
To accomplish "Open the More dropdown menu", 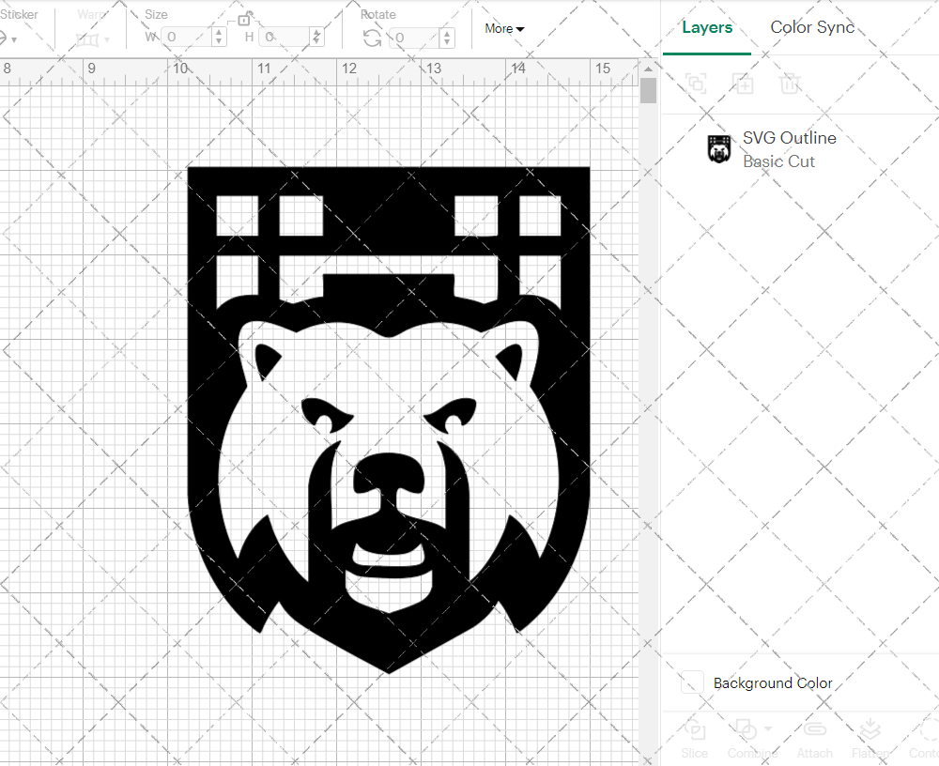I will click(x=504, y=29).
